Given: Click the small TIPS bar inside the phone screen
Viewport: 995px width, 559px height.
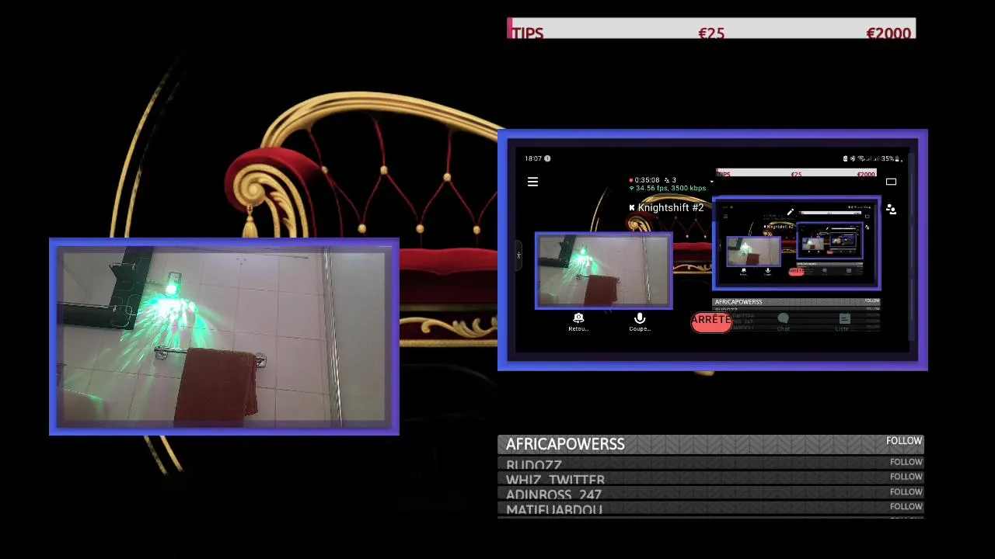Looking at the screenshot, I should (796, 174).
